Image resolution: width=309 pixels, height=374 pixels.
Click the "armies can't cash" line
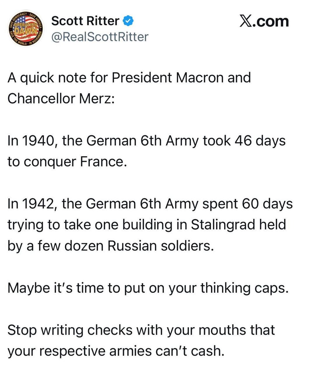point(116,352)
